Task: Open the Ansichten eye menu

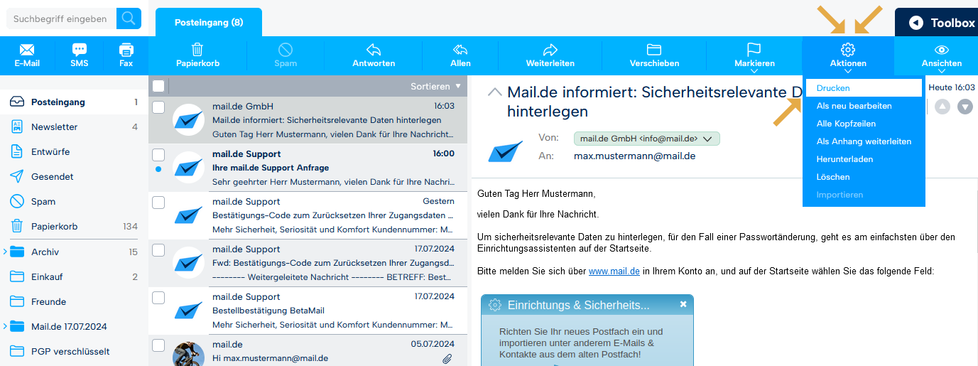Action: click(942, 55)
